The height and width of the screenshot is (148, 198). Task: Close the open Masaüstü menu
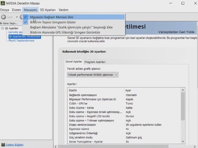(x=30, y=10)
